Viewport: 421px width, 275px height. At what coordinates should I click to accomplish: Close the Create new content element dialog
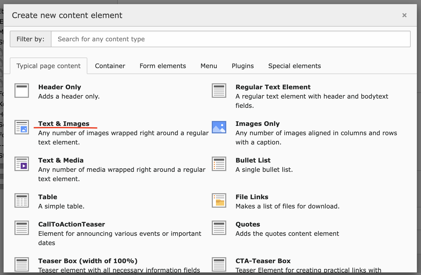click(x=404, y=15)
